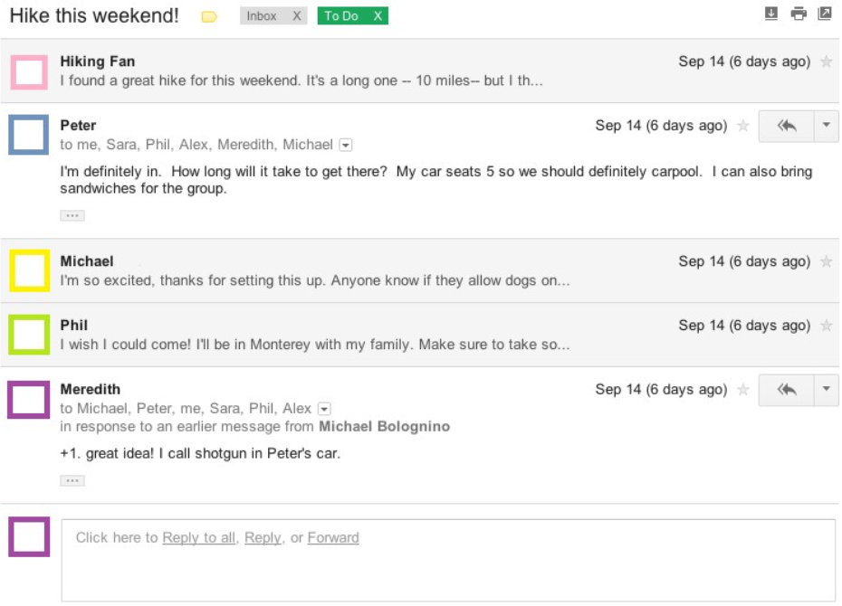Click the Forward link
The height and width of the screenshot is (606, 842).
tap(334, 537)
